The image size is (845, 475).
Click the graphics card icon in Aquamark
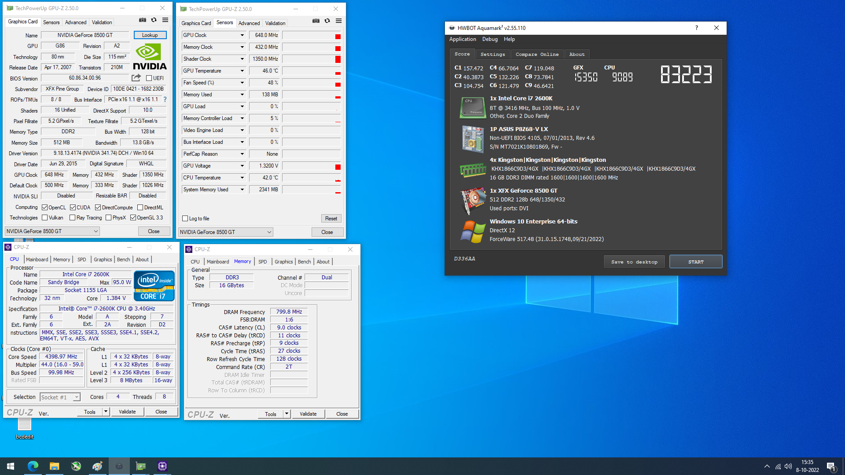[473, 201]
